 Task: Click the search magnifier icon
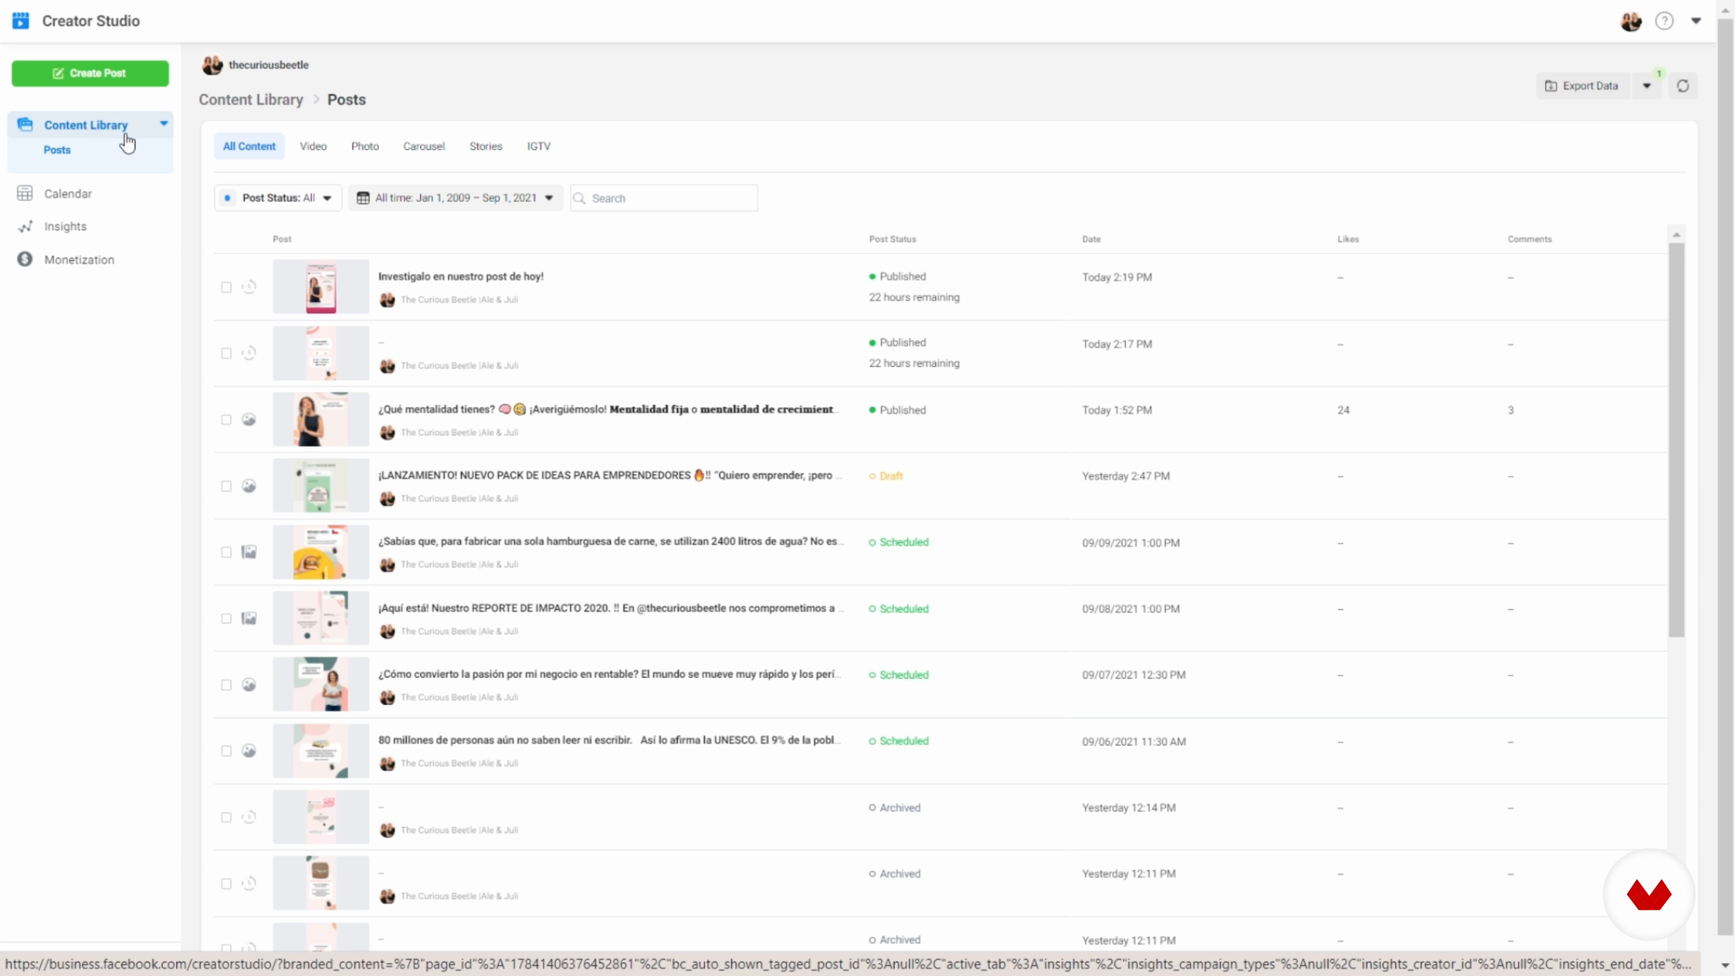pyautogui.click(x=579, y=198)
